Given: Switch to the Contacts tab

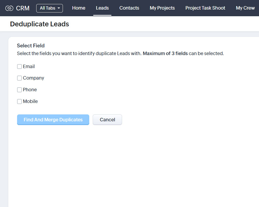Looking at the screenshot, I should tap(129, 8).
